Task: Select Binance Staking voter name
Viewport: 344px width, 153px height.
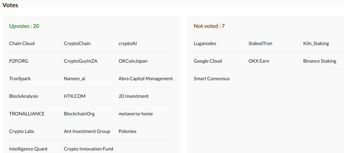Action: [320, 61]
